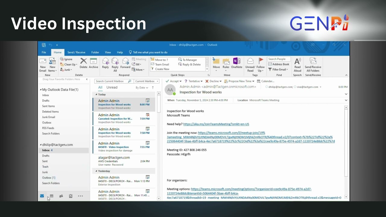Collapse the Today message group
Image resolution: width=386 pixels, height=217 pixels.
tap(96, 94)
